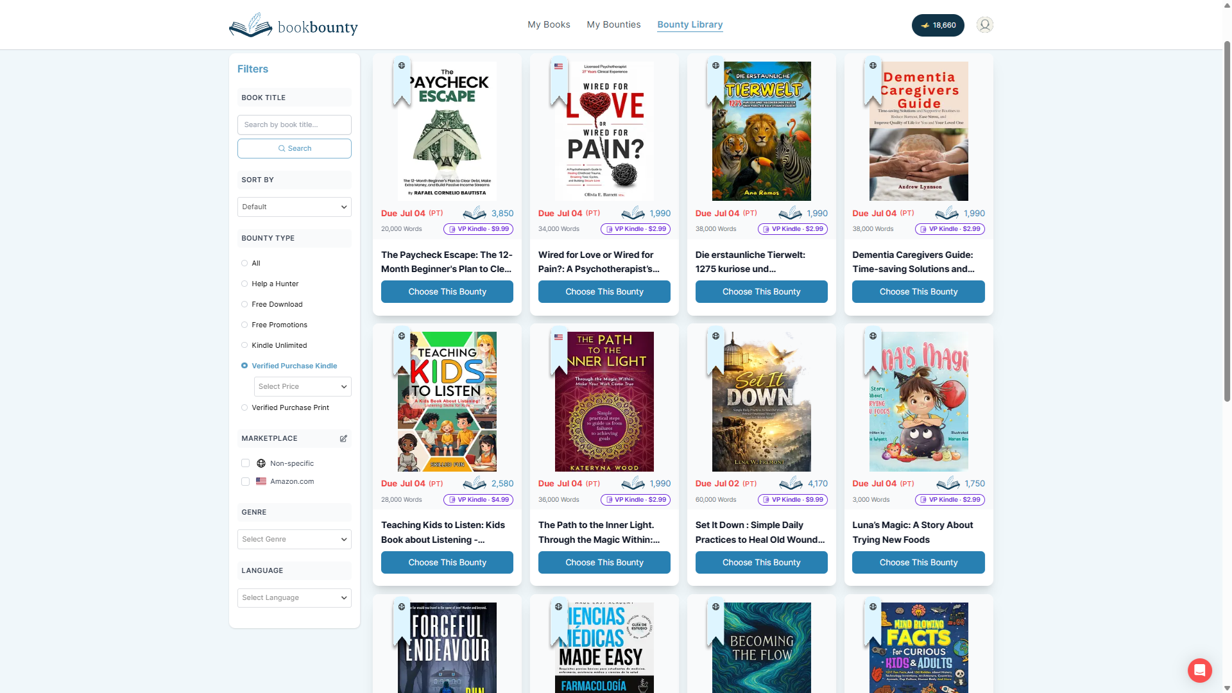Click globe bookmark on Becoming the Flow card
Viewport: 1232px width, 693px height.
(x=716, y=622)
